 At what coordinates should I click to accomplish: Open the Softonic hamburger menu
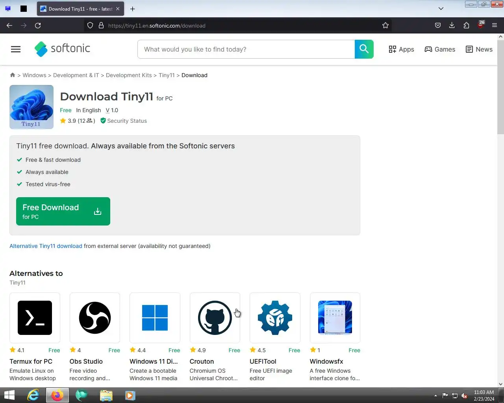pos(16,49)
